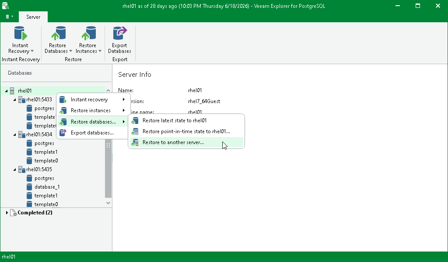Select Restore to another server...
This screenshot has width=448, height=262.
pyautogui.click(x=186, y=142)
